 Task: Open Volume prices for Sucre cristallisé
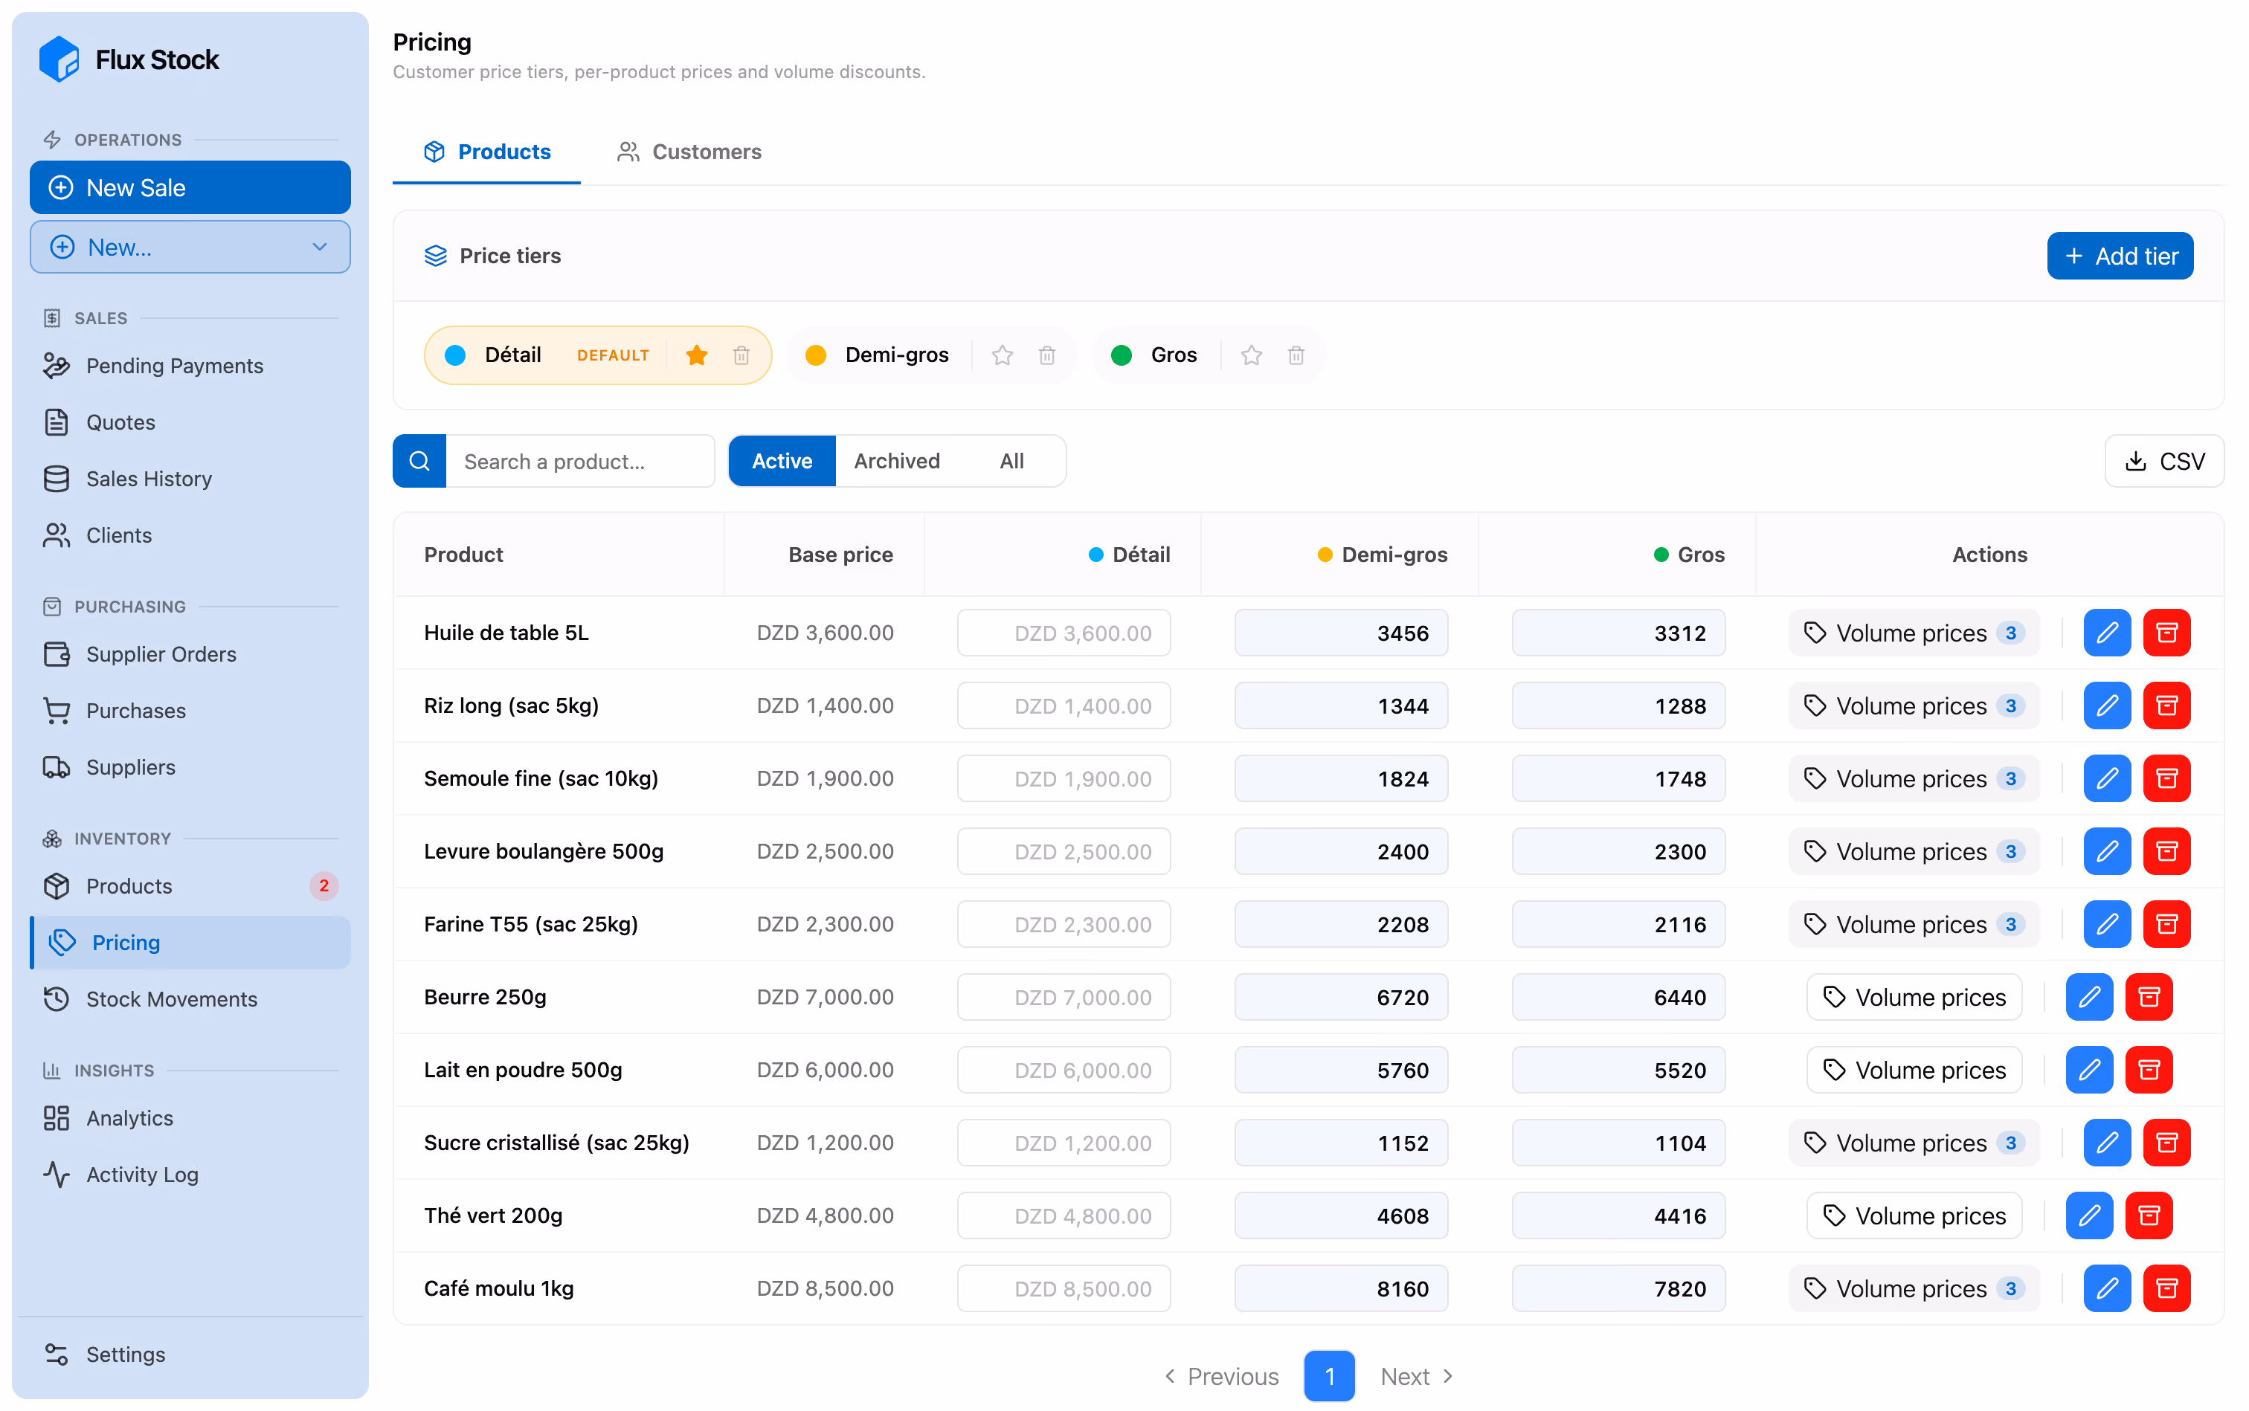point(1914,1142)
